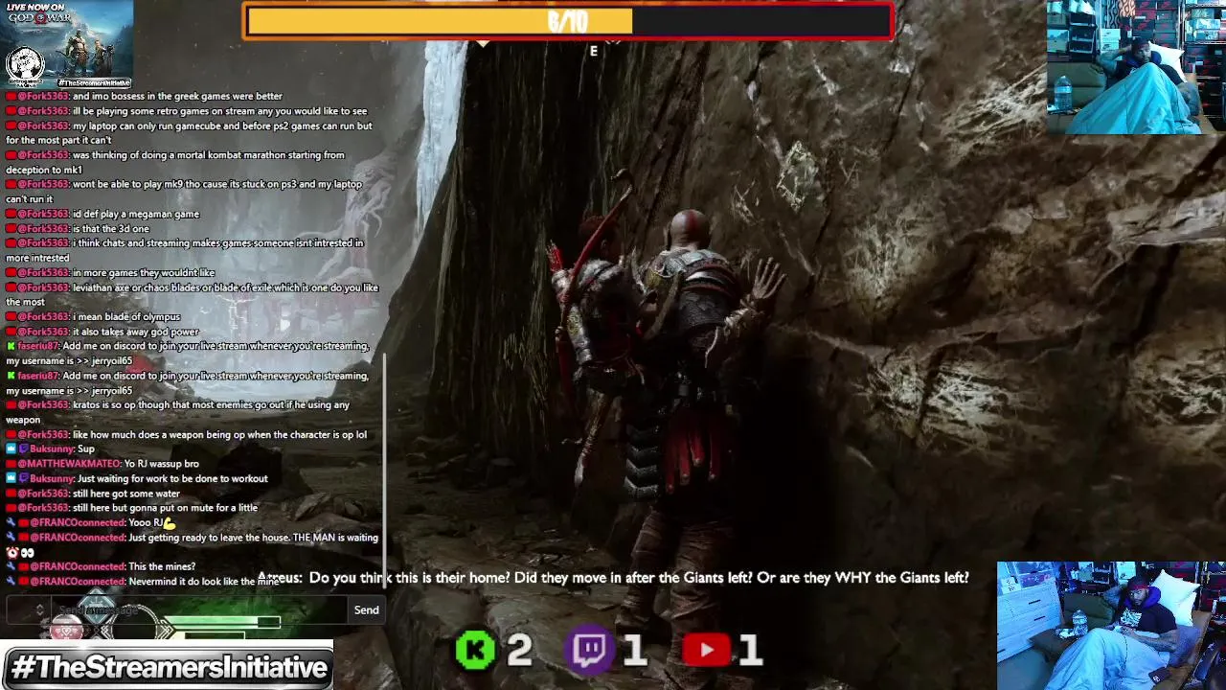This screenshot has height=690, width=1226.
Task: Click the compass 'E' direction marker
Action: point(594,52)
